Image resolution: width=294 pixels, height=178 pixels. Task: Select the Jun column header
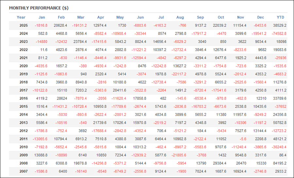140,17
